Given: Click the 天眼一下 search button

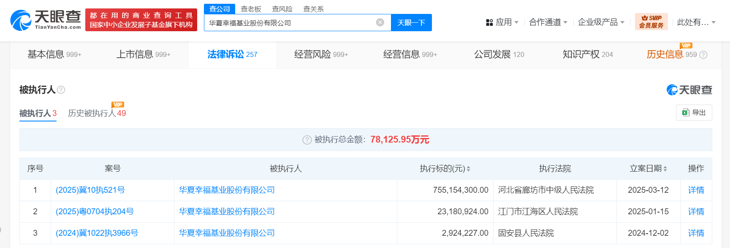Looking at the screenshot, I should 411,23.
